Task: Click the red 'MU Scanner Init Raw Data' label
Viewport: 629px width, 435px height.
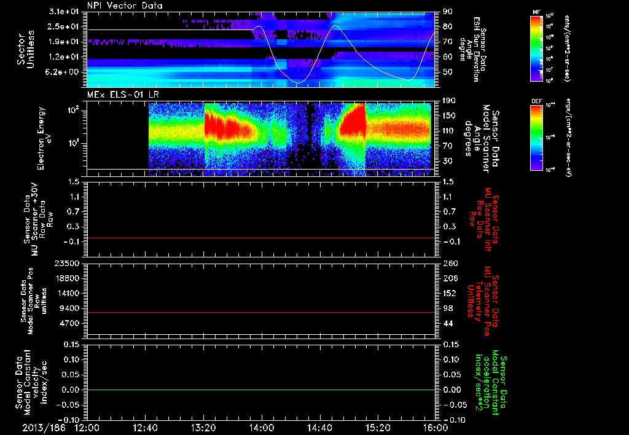Action: click(x=485, y=219)
